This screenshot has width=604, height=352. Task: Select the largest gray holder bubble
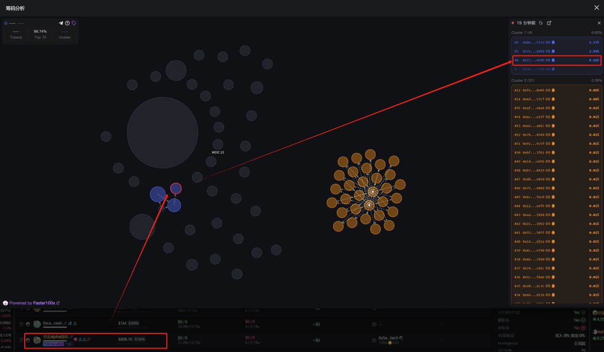tap(162, 133)
